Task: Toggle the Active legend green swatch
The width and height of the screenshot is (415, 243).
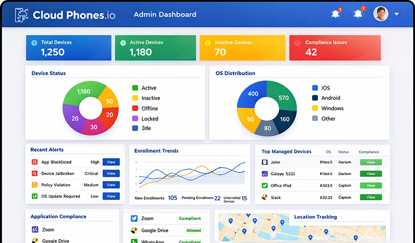Action: tap(135, 88)
